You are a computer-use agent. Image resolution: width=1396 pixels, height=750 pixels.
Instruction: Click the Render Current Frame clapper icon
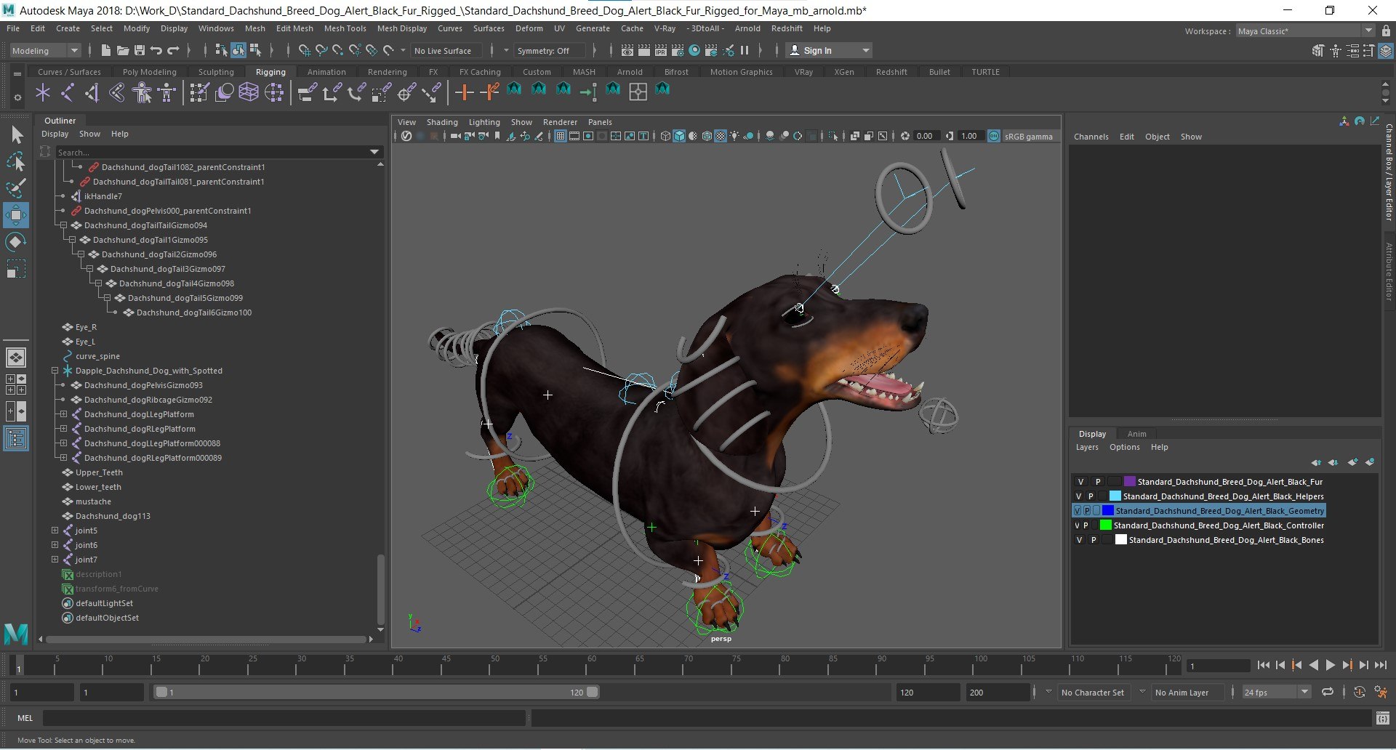[x=644, y=50]
